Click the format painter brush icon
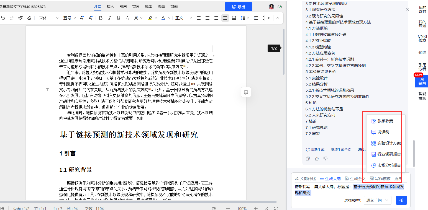Image resolution: width=428 pixels, height=210 pixels. [x=20, y=18]
